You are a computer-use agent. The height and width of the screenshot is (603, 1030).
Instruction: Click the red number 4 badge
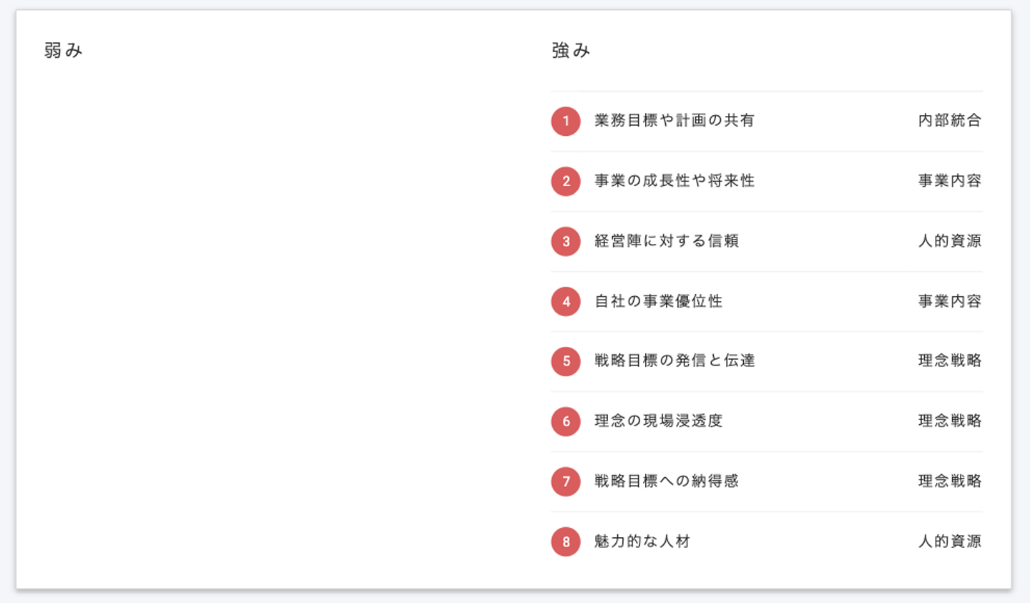click(566, 301)
